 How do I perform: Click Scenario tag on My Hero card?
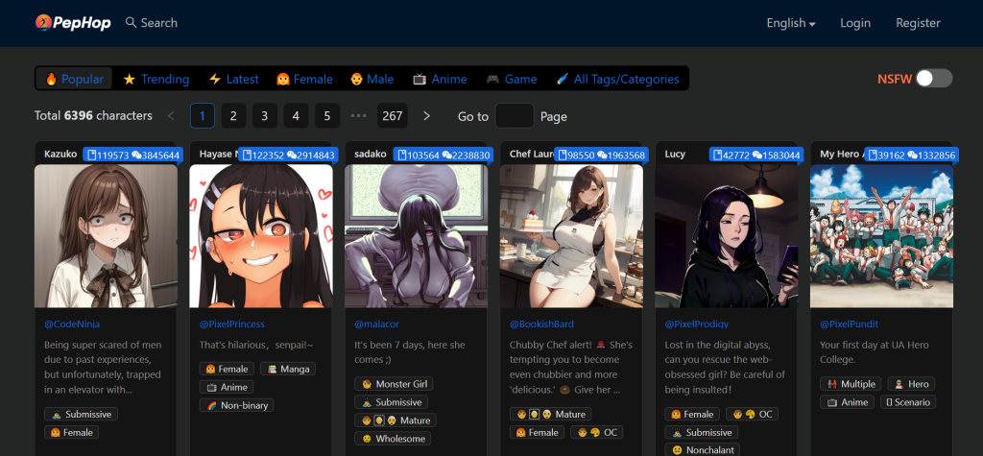pyautogui.click(x=908, y=402)
